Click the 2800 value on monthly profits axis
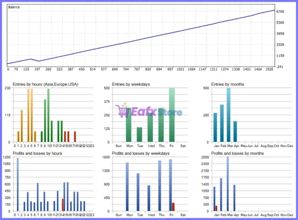 point(205,157)
